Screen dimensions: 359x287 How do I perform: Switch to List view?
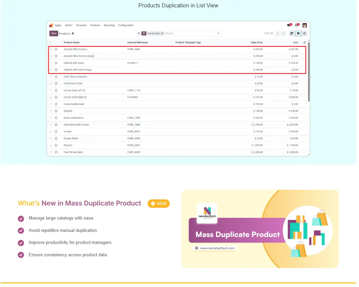point(298,33)
